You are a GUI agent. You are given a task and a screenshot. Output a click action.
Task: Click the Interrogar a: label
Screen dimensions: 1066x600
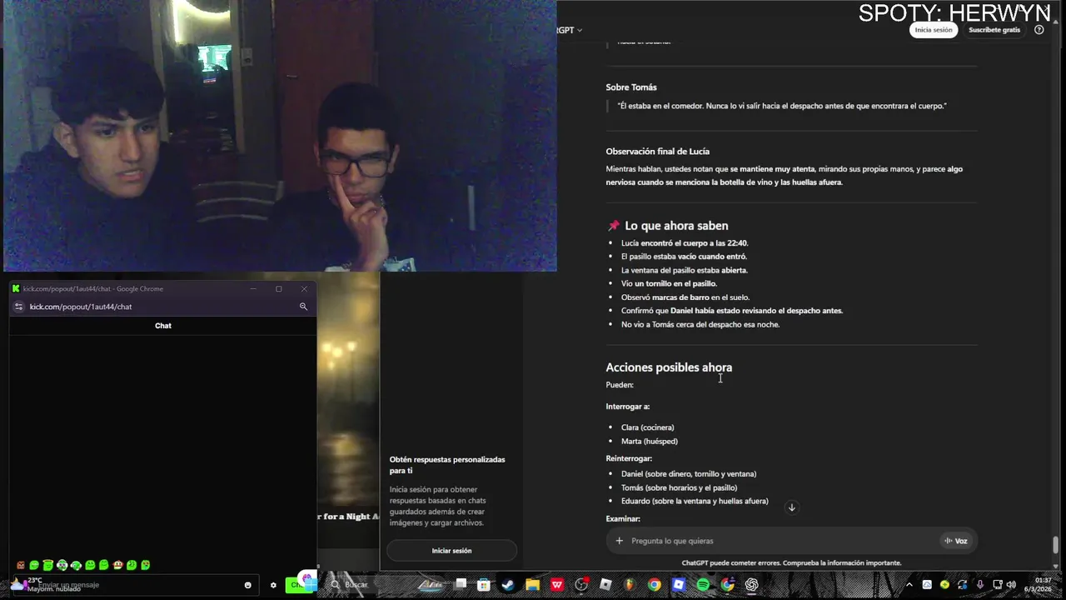[x=627, y=407]
